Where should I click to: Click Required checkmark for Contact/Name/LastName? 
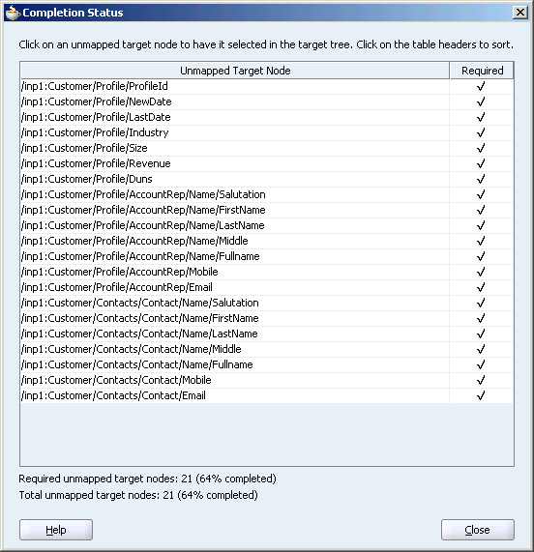481,334
